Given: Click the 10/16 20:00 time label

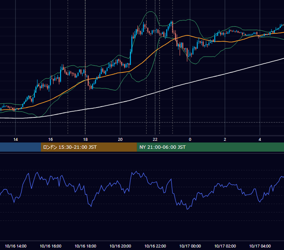Looking at the screenshot, I should [120, 246].
